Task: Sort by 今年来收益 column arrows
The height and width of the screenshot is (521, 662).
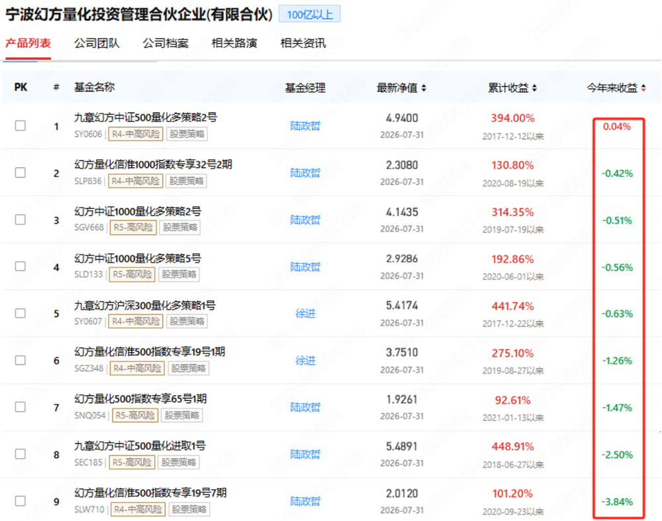Action: 643,88
